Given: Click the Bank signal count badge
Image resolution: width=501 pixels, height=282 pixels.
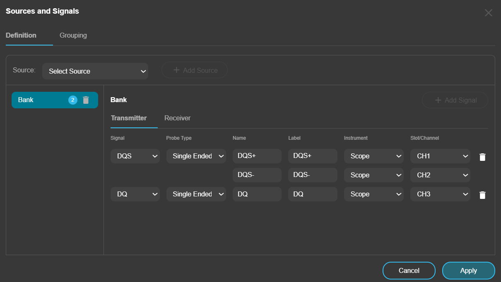Looking at the screenshot, I should (x=73, y=100).
